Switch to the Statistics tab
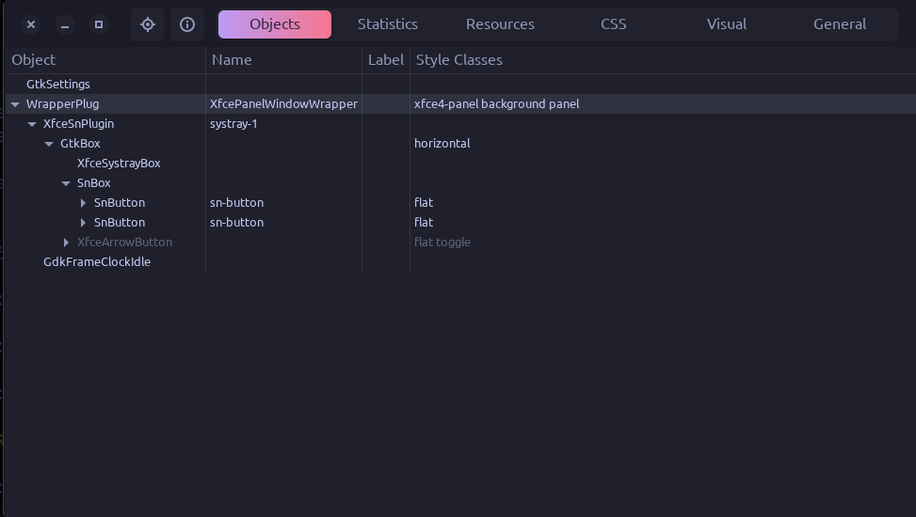916x517 pixels. click(388, 24)
